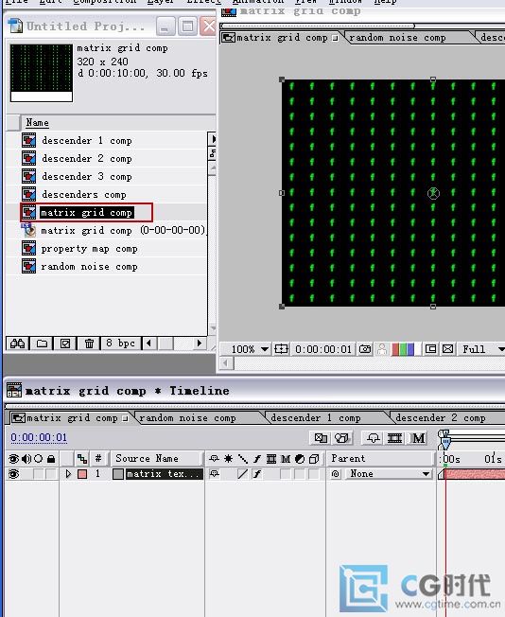Click the Project window options arrow above flowchart
The image size is (505, 617).
[x=213, y=139]
